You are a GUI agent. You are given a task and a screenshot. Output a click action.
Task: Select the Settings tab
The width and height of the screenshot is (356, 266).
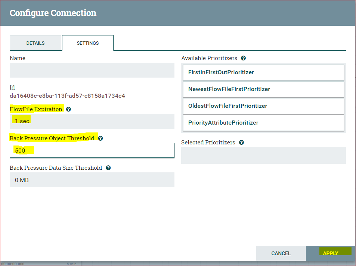click(88, 43)
